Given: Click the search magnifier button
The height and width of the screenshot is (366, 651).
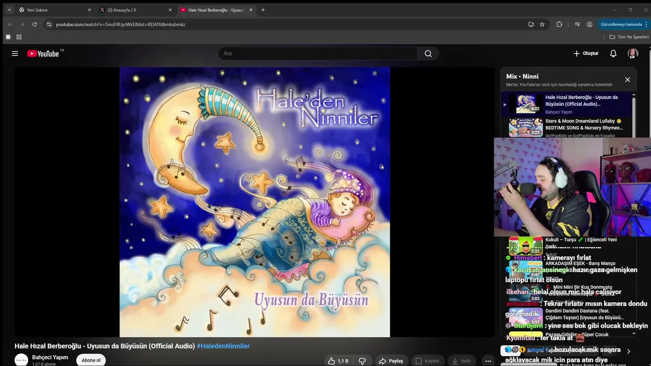Looking at the screenshot, I should click(428, 53).
